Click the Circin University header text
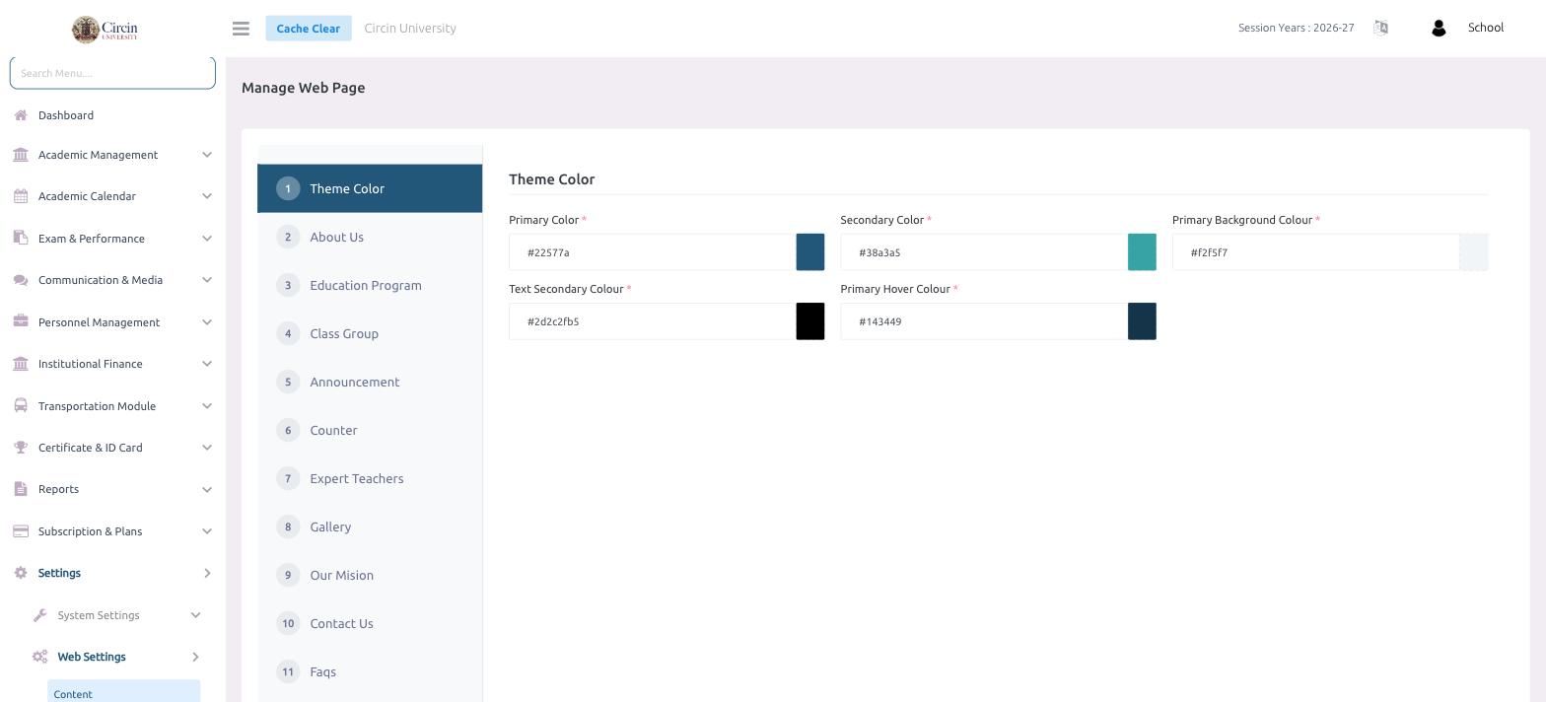 click(410, 28)
